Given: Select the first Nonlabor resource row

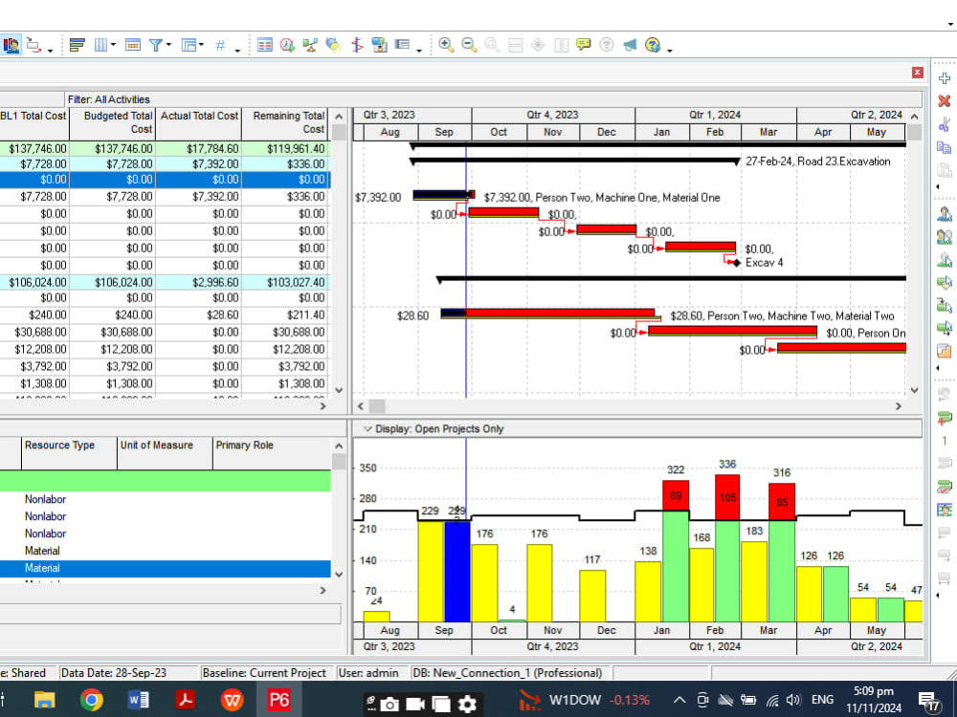Looking at the screenshot, I should [x=165, y=499].
